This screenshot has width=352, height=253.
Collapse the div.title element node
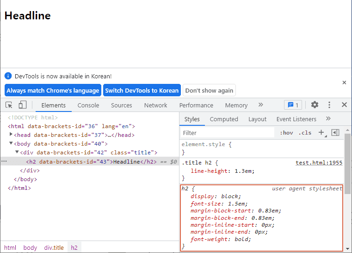pos(17,152)
